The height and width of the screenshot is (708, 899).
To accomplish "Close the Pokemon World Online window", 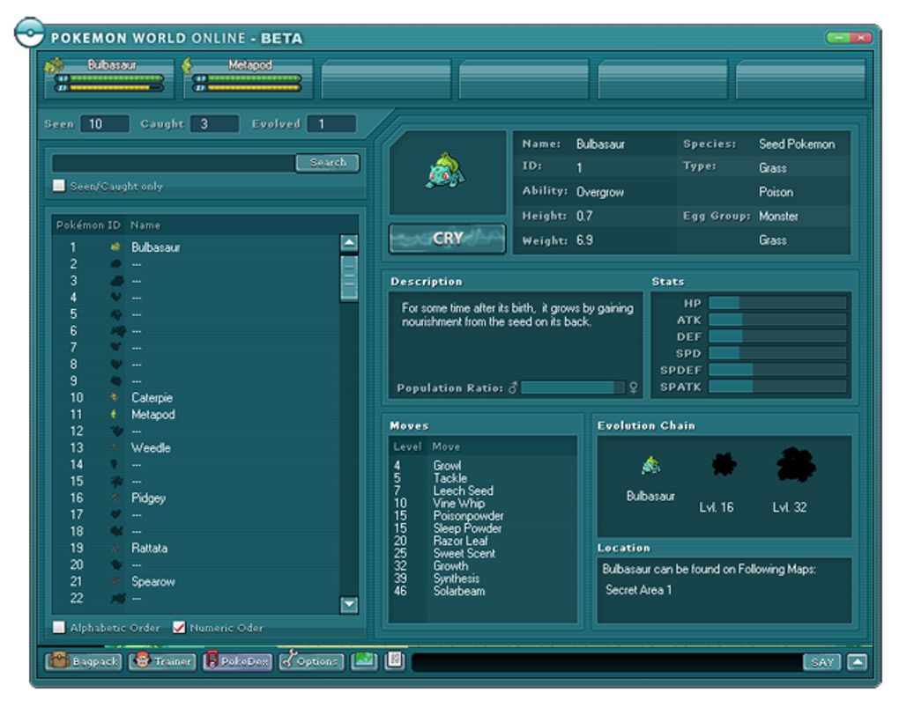I will 860,38.
